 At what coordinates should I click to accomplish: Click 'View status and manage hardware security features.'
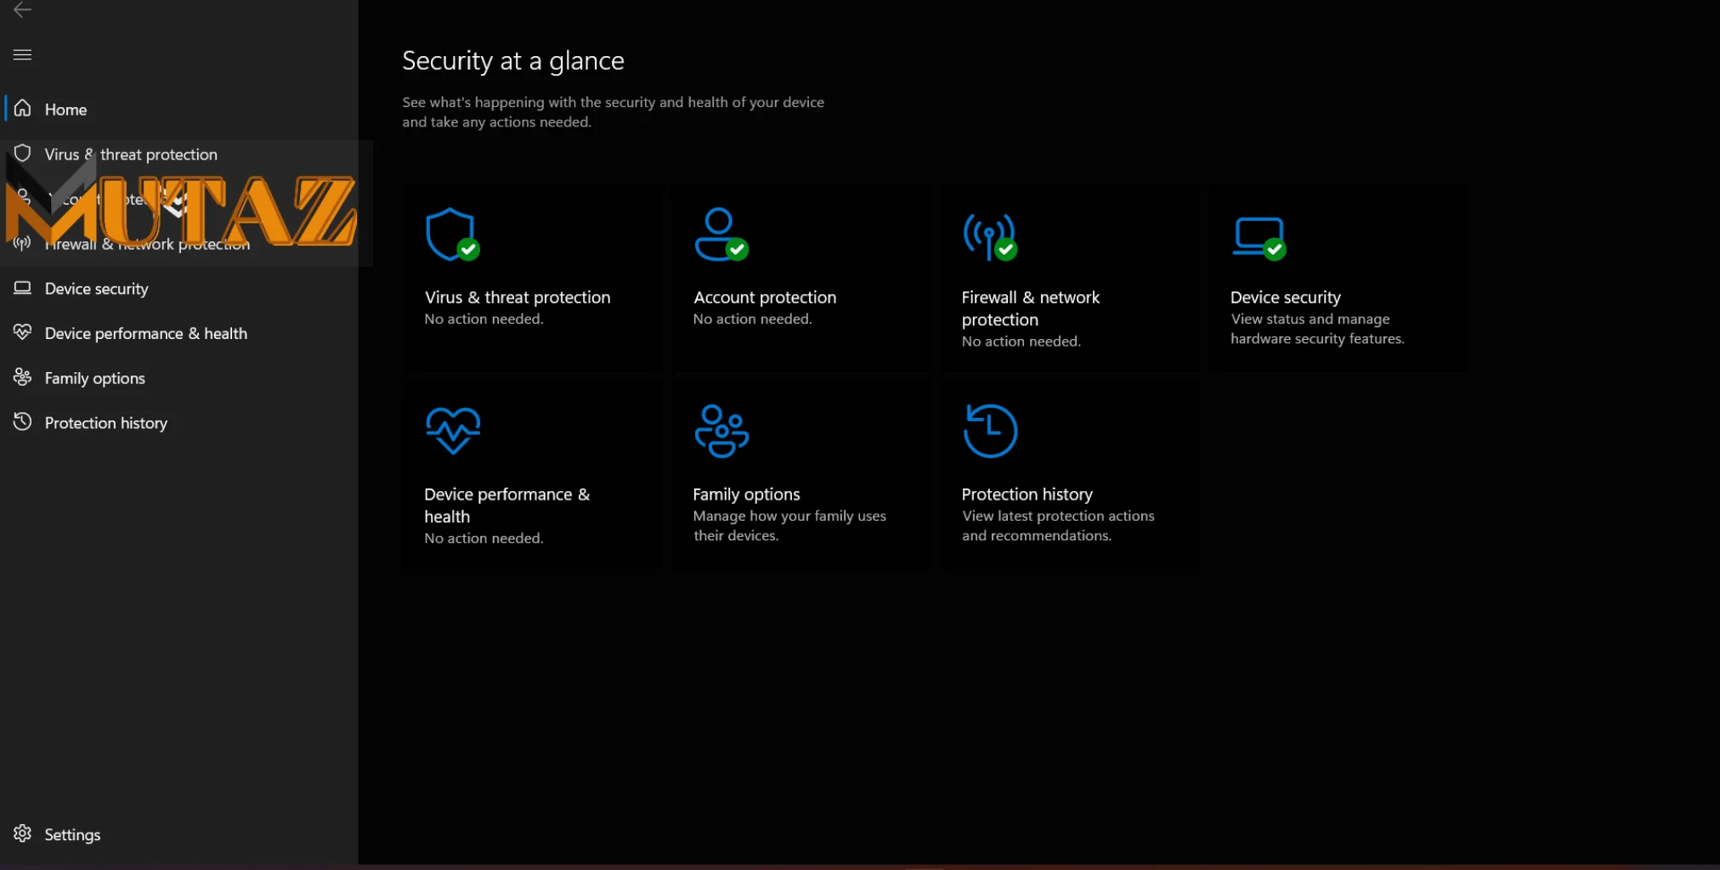pyautogui.click(x=1317, y=329)
